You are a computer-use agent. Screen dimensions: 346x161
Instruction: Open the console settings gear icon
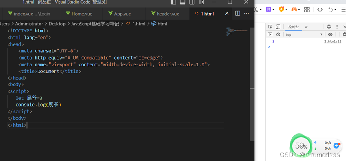[x=344, y=34]
